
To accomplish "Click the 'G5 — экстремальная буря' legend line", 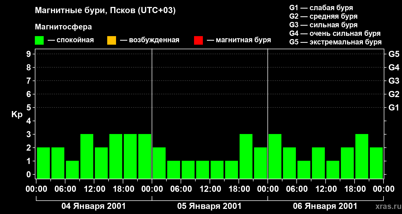I will 336,42.
